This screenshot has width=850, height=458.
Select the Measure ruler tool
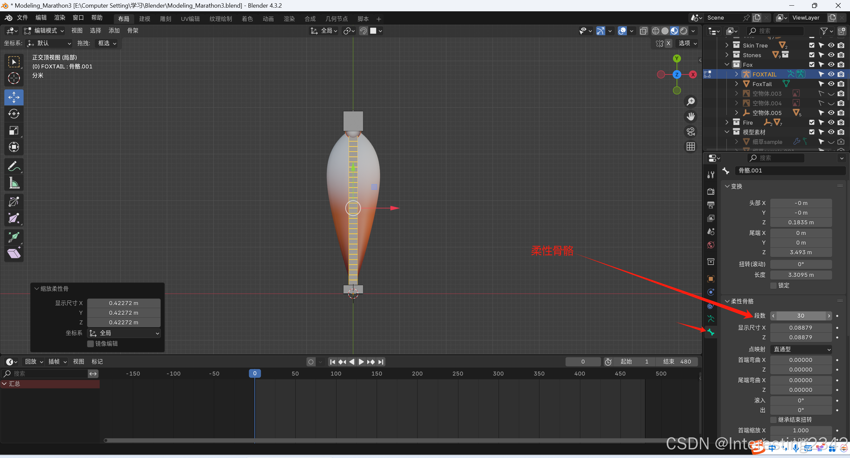click(x=14, y=183)
